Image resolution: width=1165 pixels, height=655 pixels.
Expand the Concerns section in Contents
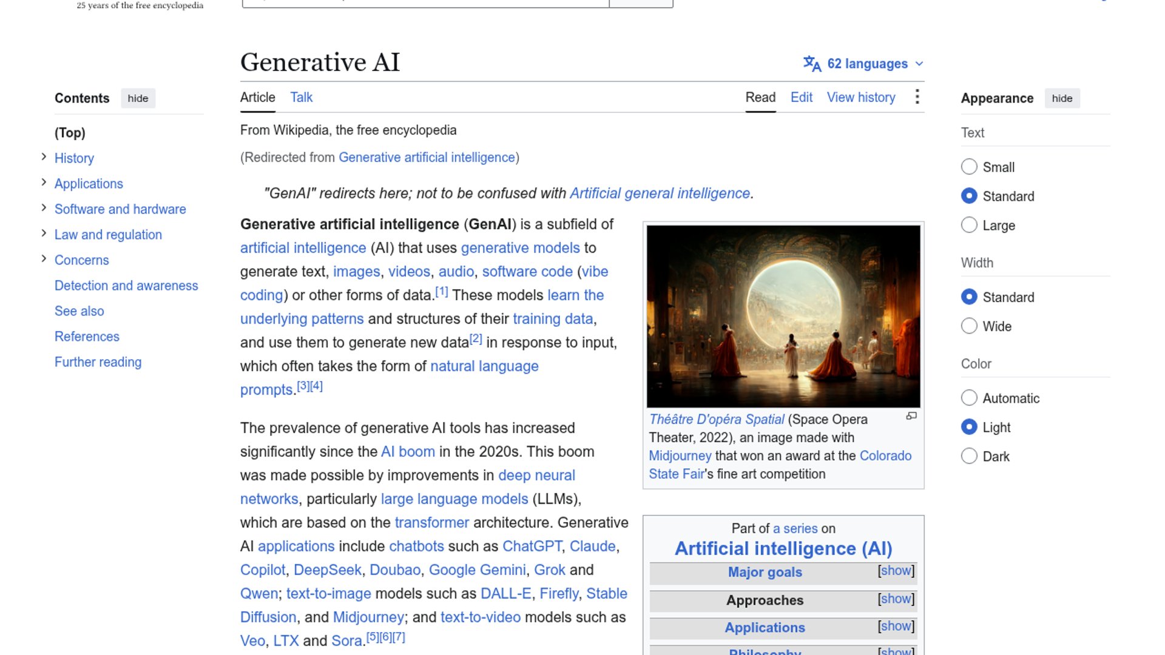pyautogui.click(x=44, y=259)
